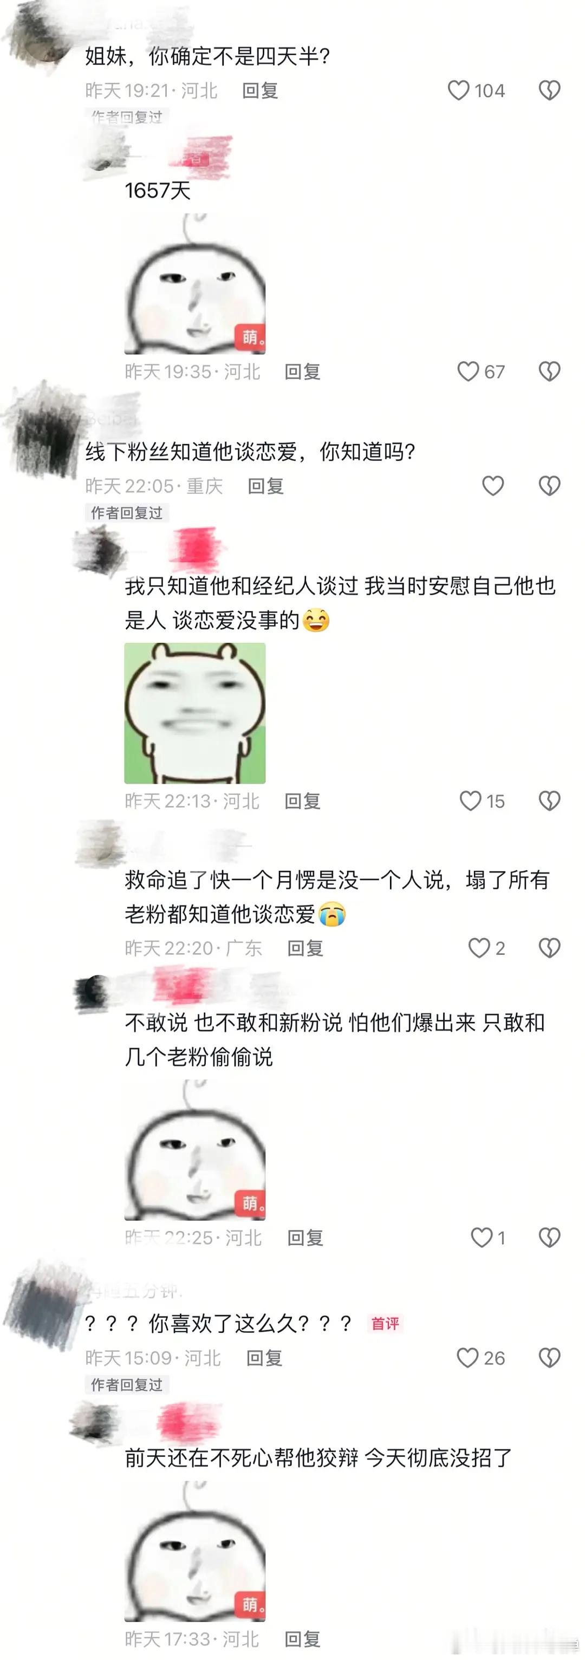Dislike the 四天半 comment with broken heart

[x=550, y=90]
